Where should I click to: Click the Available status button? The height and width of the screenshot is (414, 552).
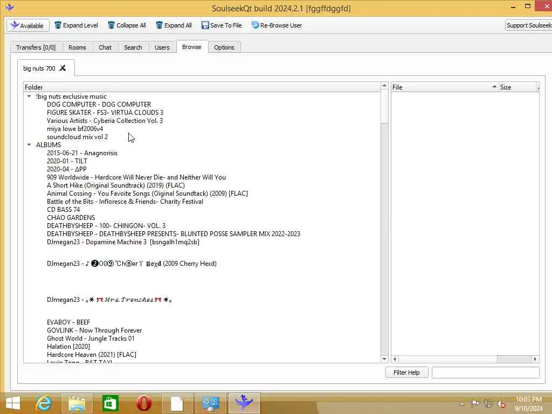(x=27, y=25)
